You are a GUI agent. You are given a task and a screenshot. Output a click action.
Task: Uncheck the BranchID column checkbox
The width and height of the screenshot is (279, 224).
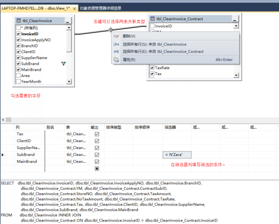point(18,46)
